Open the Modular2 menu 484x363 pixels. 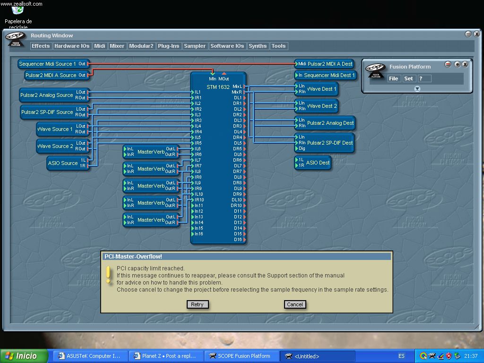click(x=141, y=46)
